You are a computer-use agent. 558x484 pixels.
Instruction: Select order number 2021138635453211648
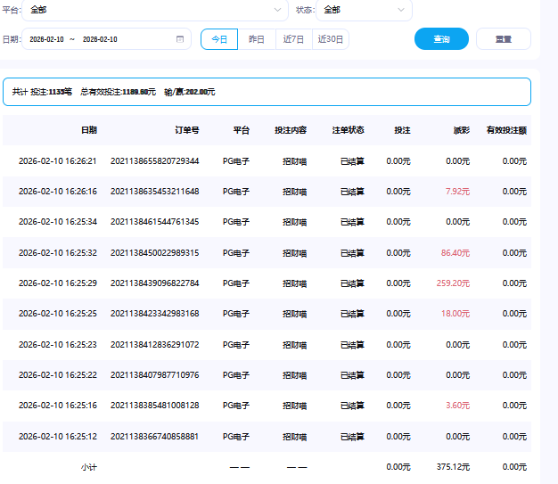tap(155, 192)
